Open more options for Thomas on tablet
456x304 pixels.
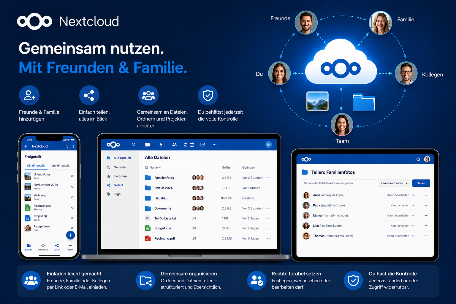point(427,236)
